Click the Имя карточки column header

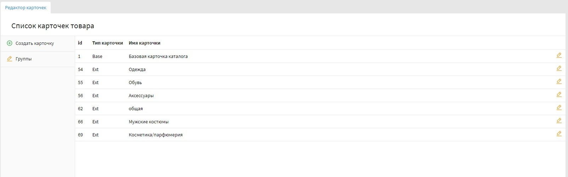point(145,43)
